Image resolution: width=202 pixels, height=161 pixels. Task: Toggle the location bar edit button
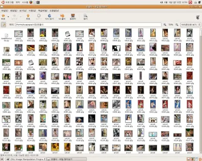3,25
